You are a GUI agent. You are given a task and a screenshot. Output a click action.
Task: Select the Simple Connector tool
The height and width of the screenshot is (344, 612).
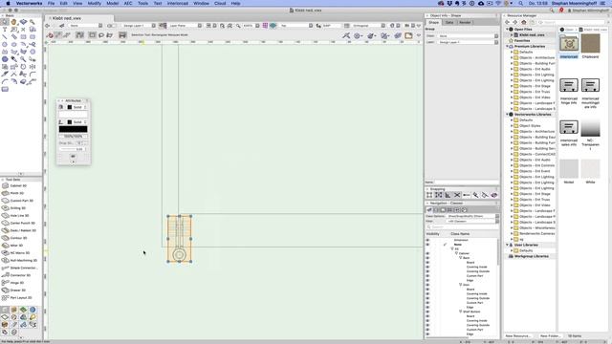(20, 268)
